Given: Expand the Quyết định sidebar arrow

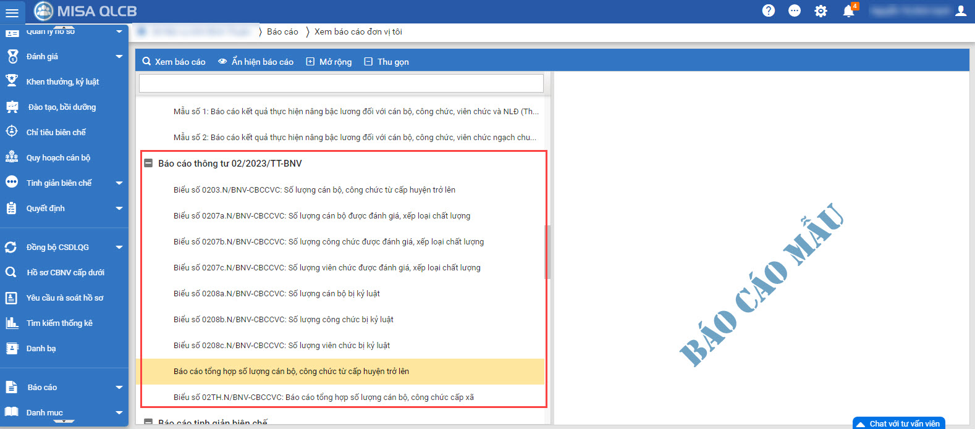Looking at the screenshot, I should coord(119,209).
